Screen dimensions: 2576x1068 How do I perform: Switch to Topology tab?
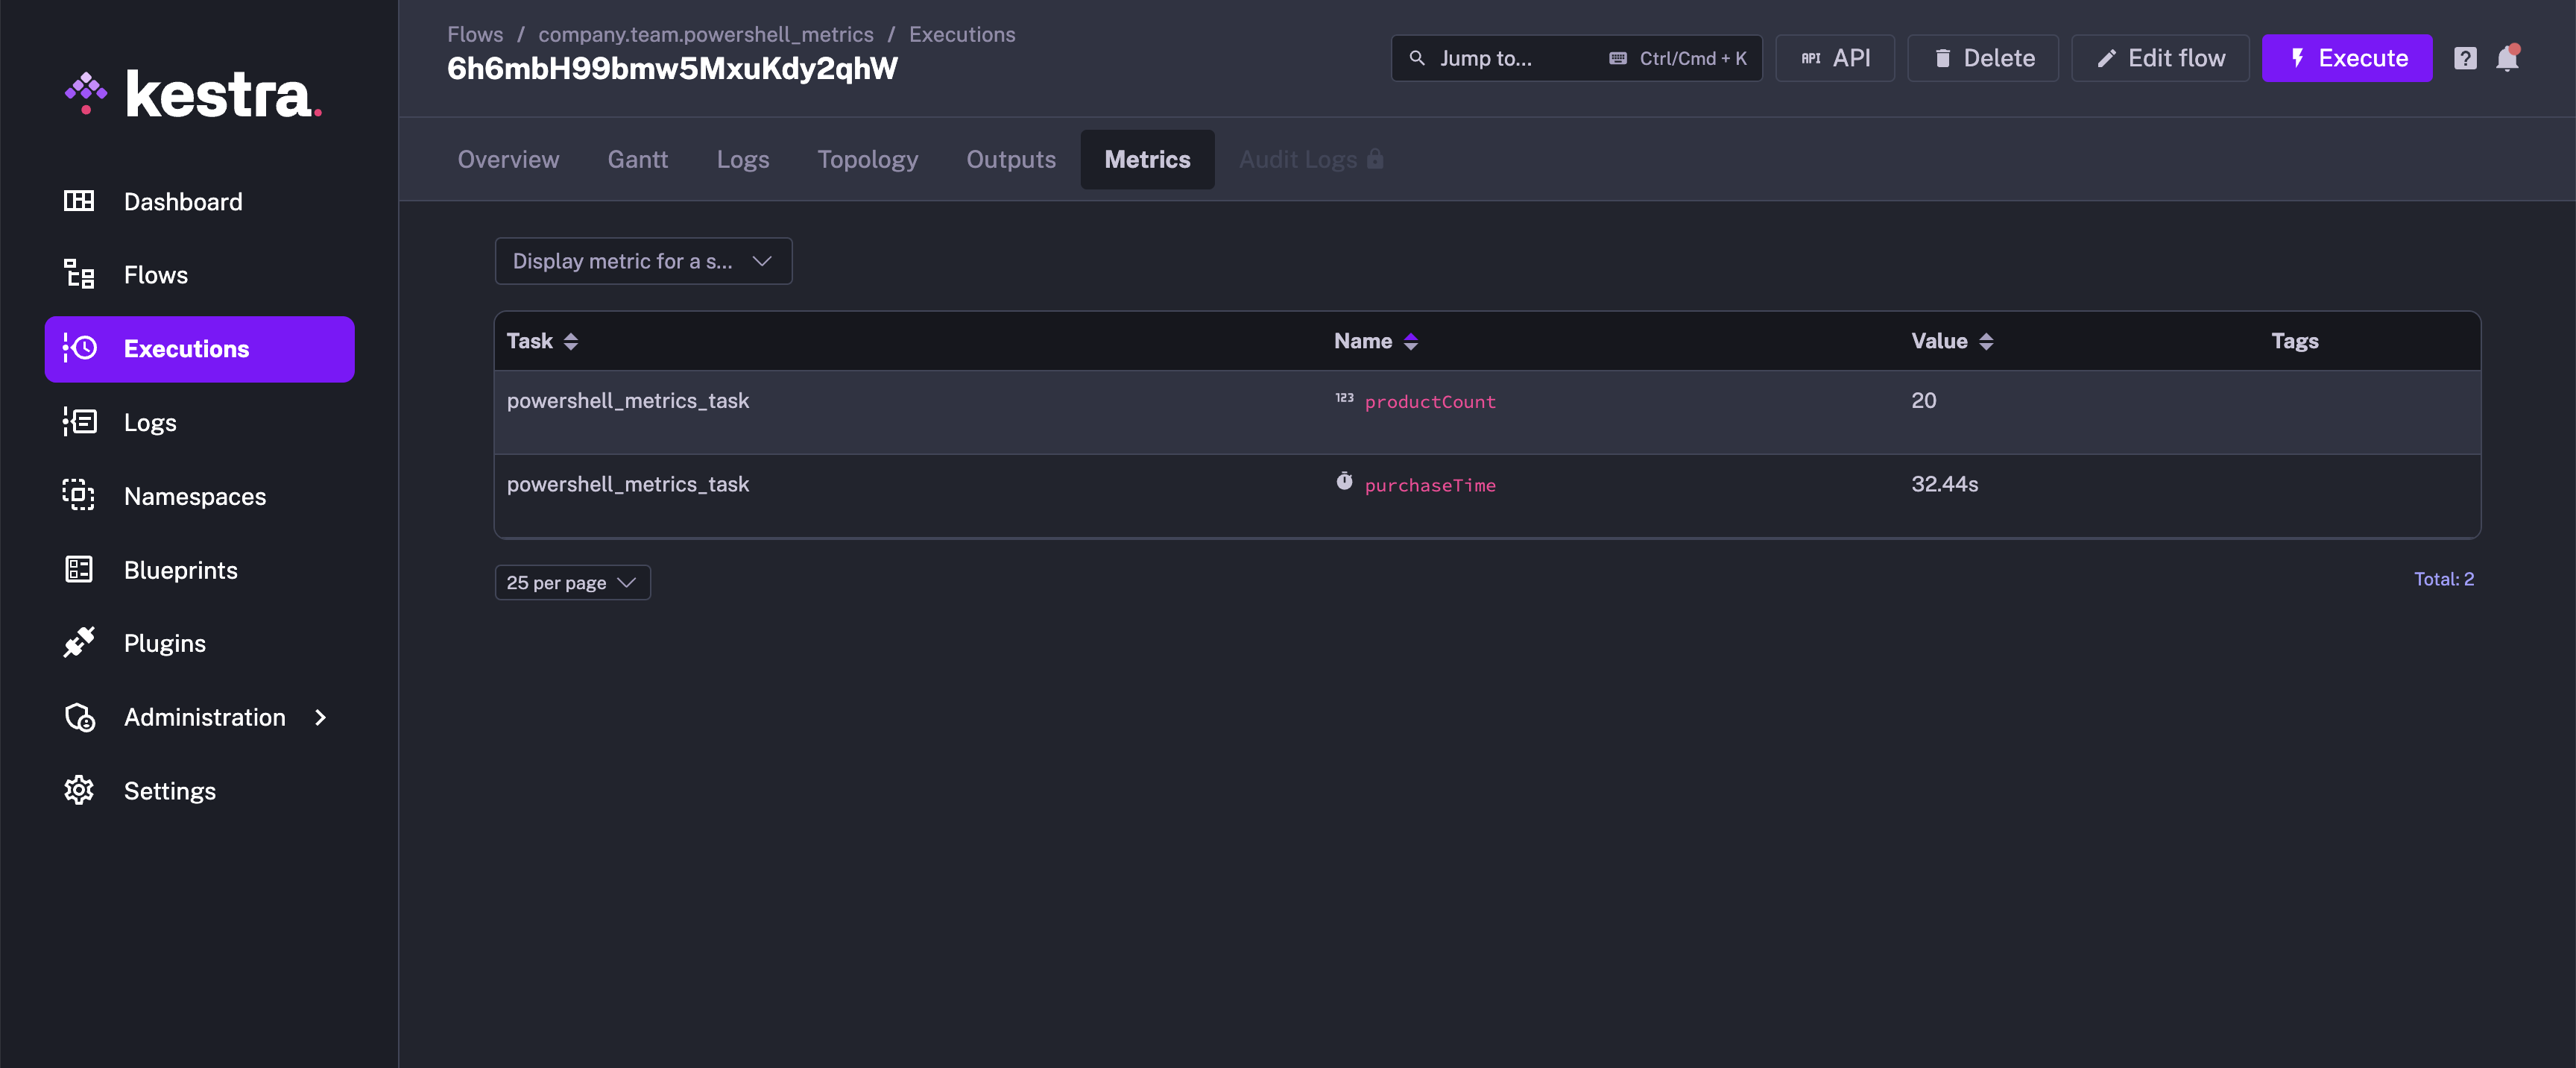(x=868, y=157)
